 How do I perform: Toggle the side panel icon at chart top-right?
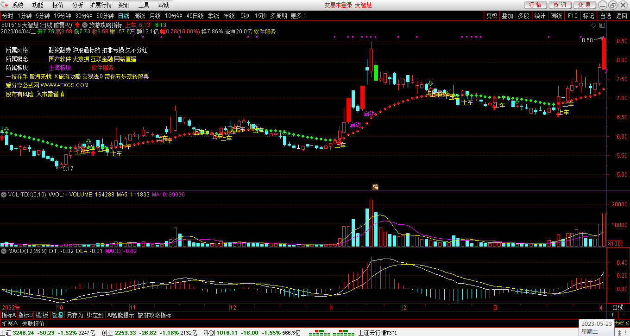(x=602, y=25)
